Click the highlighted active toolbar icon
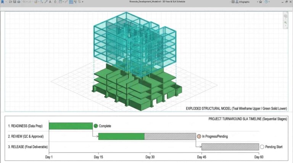293x163 pixels. point(71,2)
